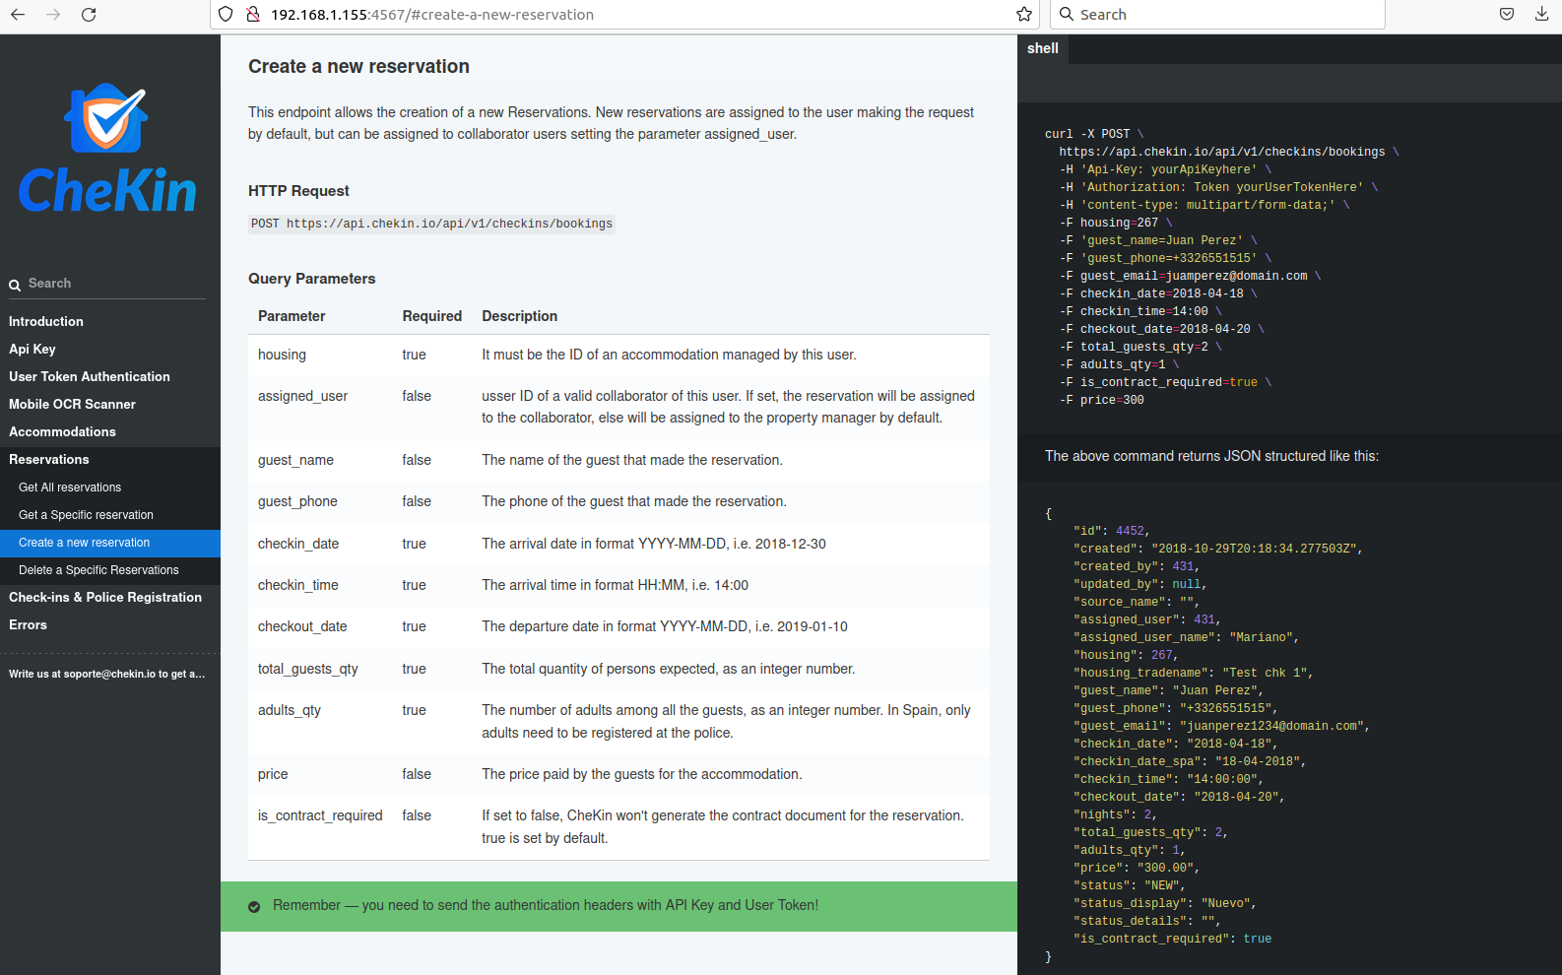Reload the page with the refresh icon
Viewport: 1562px width, 975px height.
[x=89, y=15]
